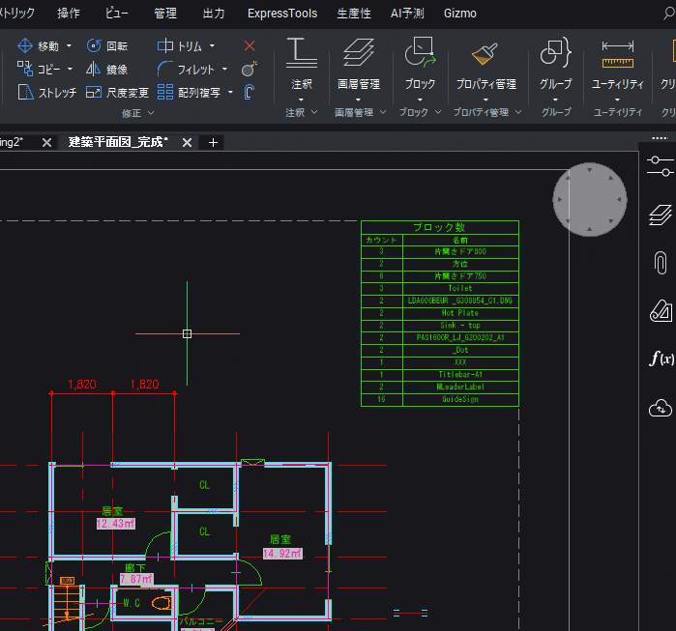
Task: Open the cloud sync panel icon
Action: tap(661, 409)
